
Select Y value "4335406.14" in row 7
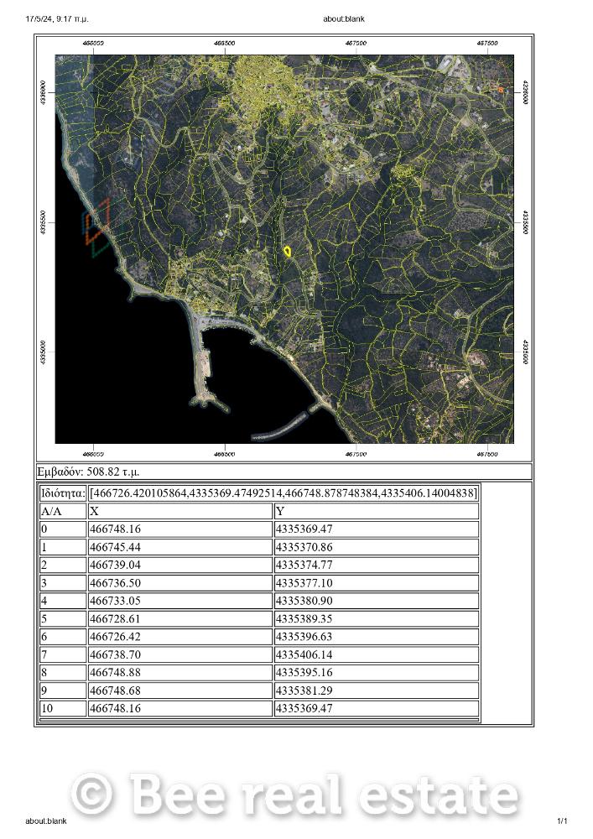coord(304,654)
